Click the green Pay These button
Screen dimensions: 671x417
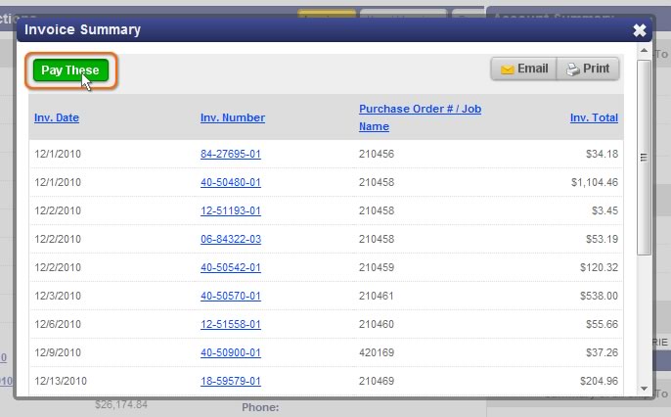click(x=70, y=70)
